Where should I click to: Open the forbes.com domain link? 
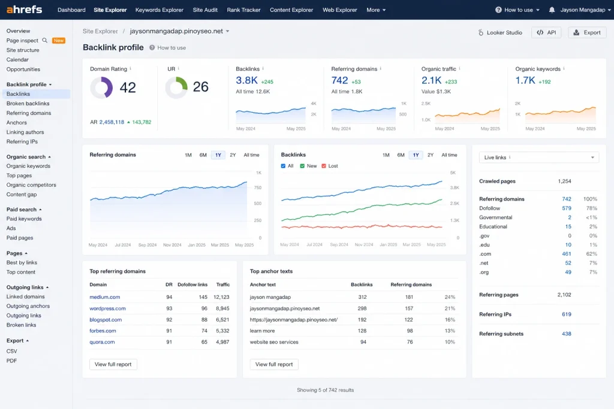click(103, 331)
